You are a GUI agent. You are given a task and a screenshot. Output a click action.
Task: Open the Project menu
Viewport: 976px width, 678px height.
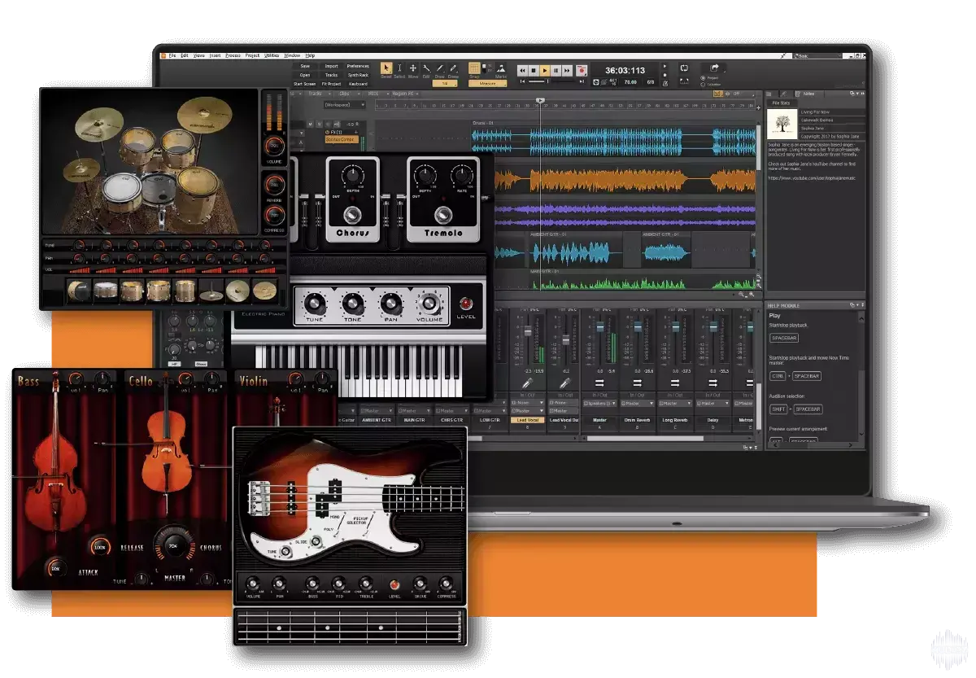[x=253, y=55]
